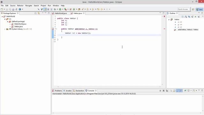Navigate Back with yellow arrow icon
This screenshot has height=115, width=204.
102,9
